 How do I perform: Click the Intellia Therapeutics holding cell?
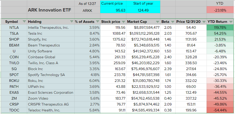(50, 27)
